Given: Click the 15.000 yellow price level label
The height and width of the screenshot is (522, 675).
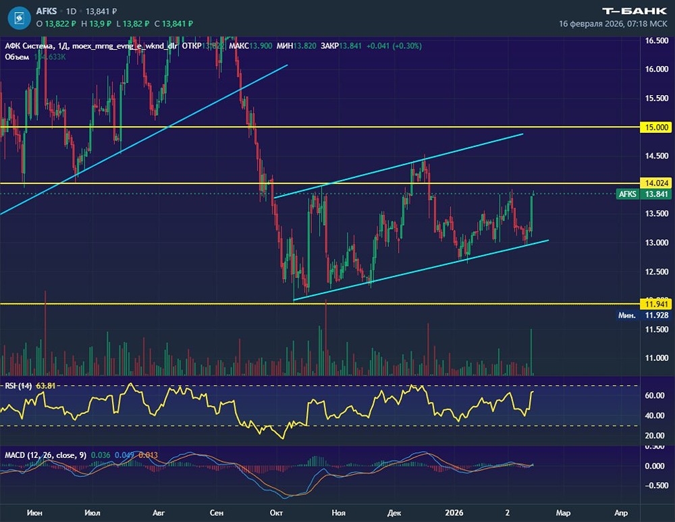Looking at the screenshot, I should (x=656, y=127).
